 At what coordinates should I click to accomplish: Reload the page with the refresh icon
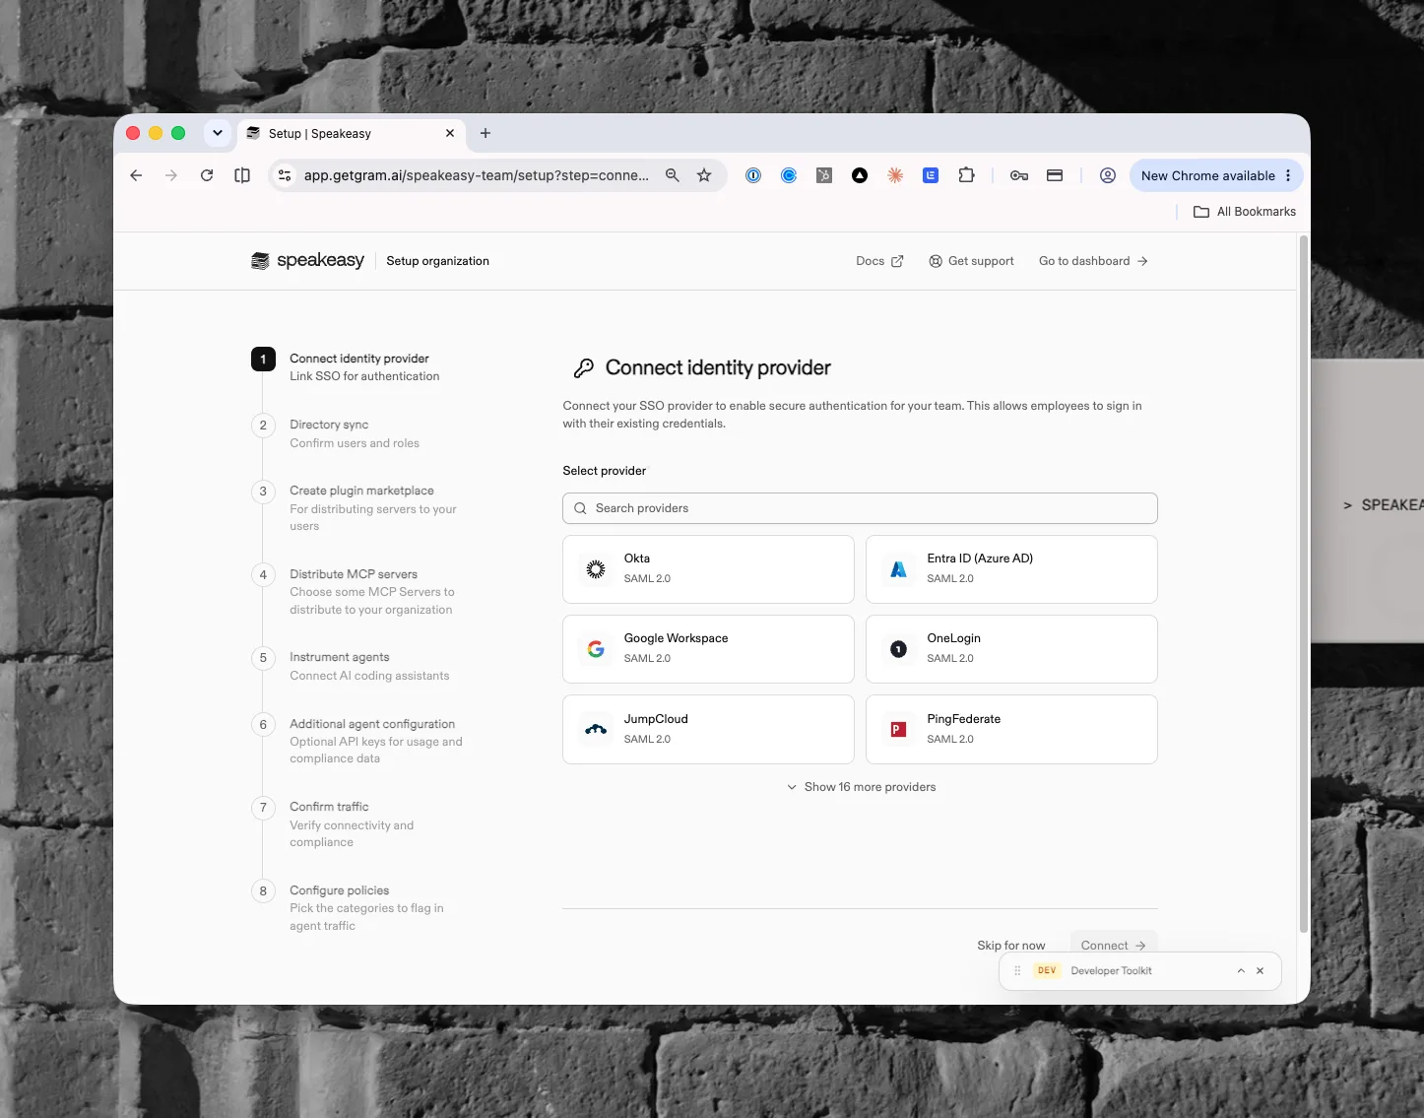pos(207,175)
